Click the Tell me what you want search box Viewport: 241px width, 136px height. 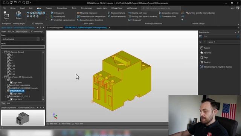coord(161,8)
